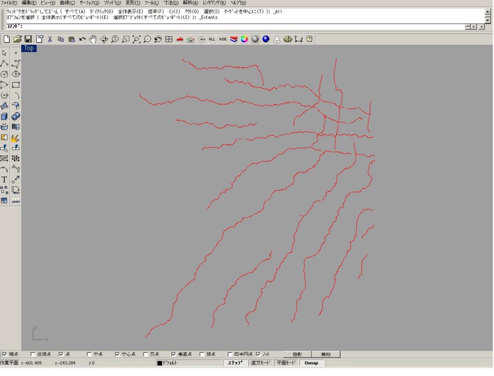Open the 編集(E) menu
Screen dimensions: 494x376
pyautogui.click(x=28, y=3)
